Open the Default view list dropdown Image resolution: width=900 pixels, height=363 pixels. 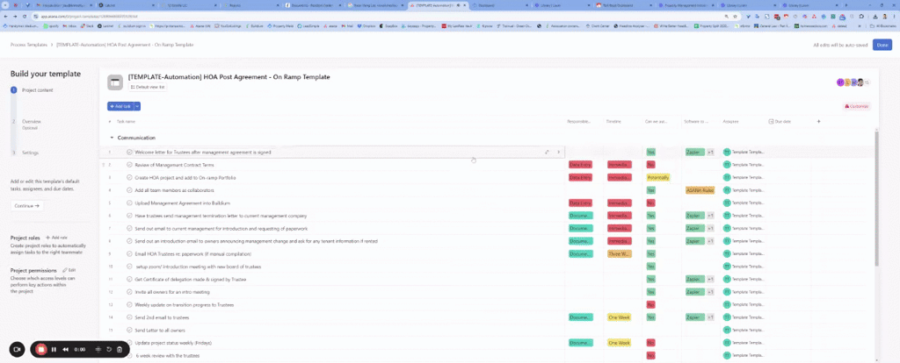(148, 87)
